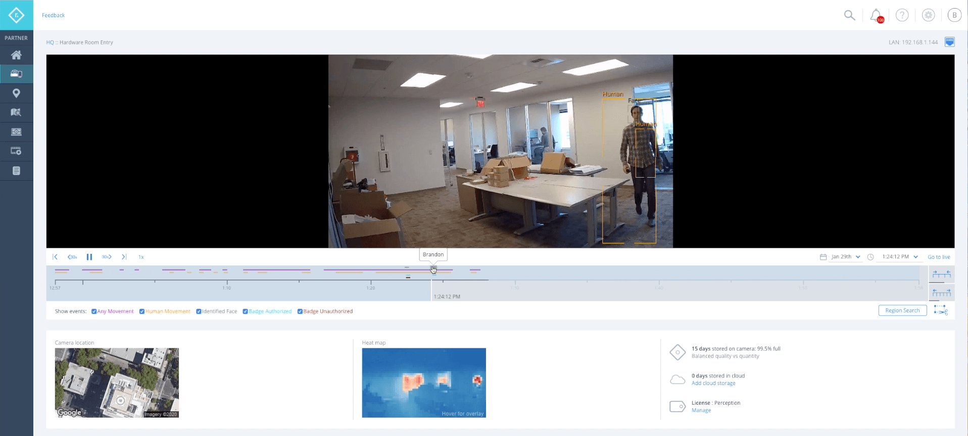Uncheck the Human Movement events checkbox

coord(142,311)
